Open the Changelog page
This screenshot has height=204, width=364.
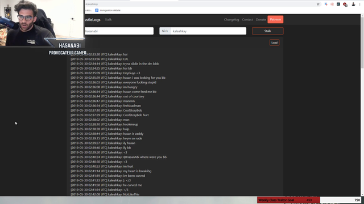point(231,20)
